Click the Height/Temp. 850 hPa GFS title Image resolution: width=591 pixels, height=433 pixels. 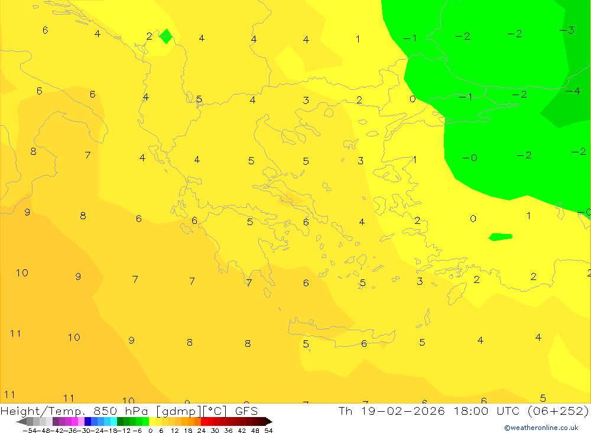(x=129, y=411)
